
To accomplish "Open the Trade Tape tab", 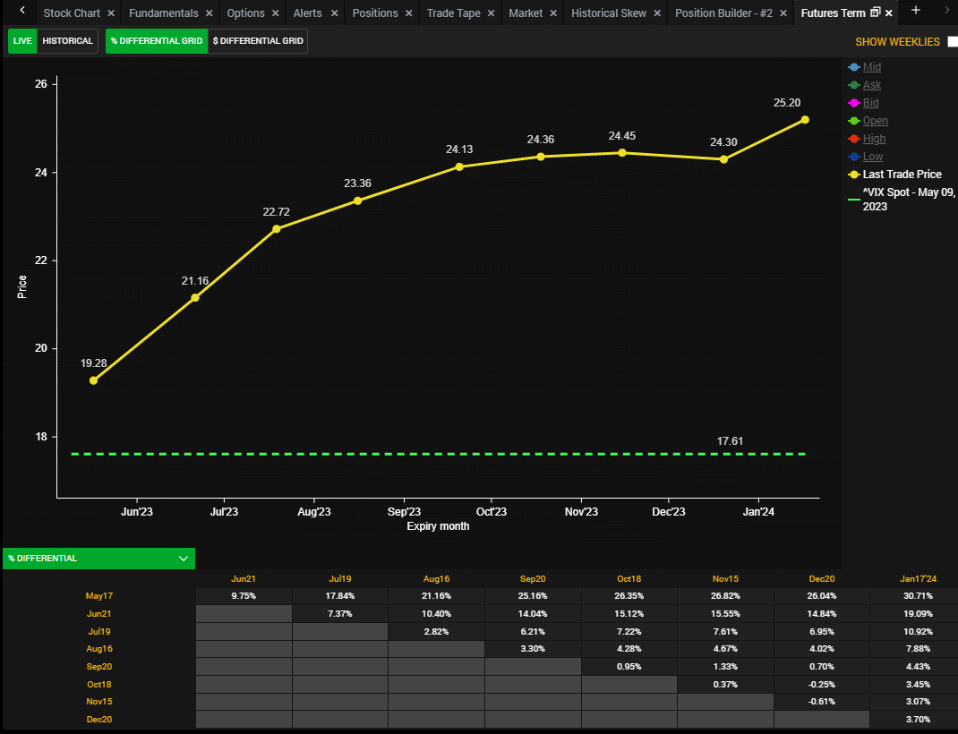I will pos(453,13).
